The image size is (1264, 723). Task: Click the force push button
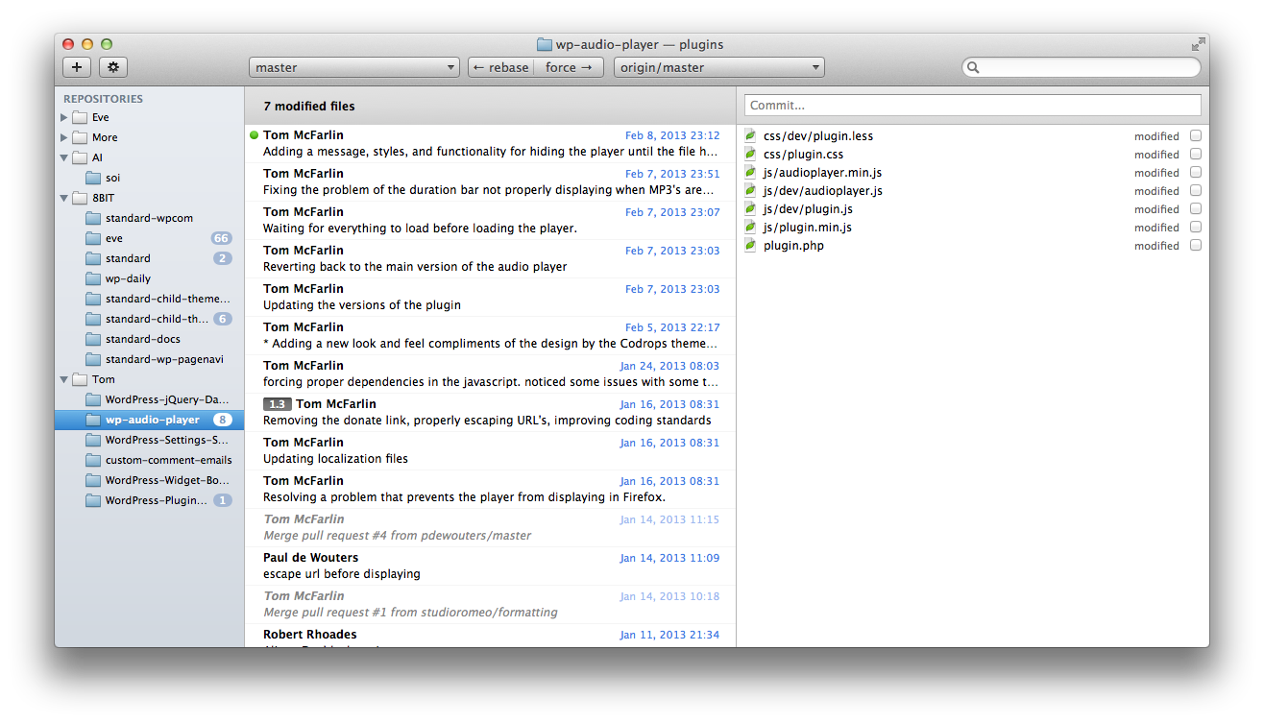571,67
